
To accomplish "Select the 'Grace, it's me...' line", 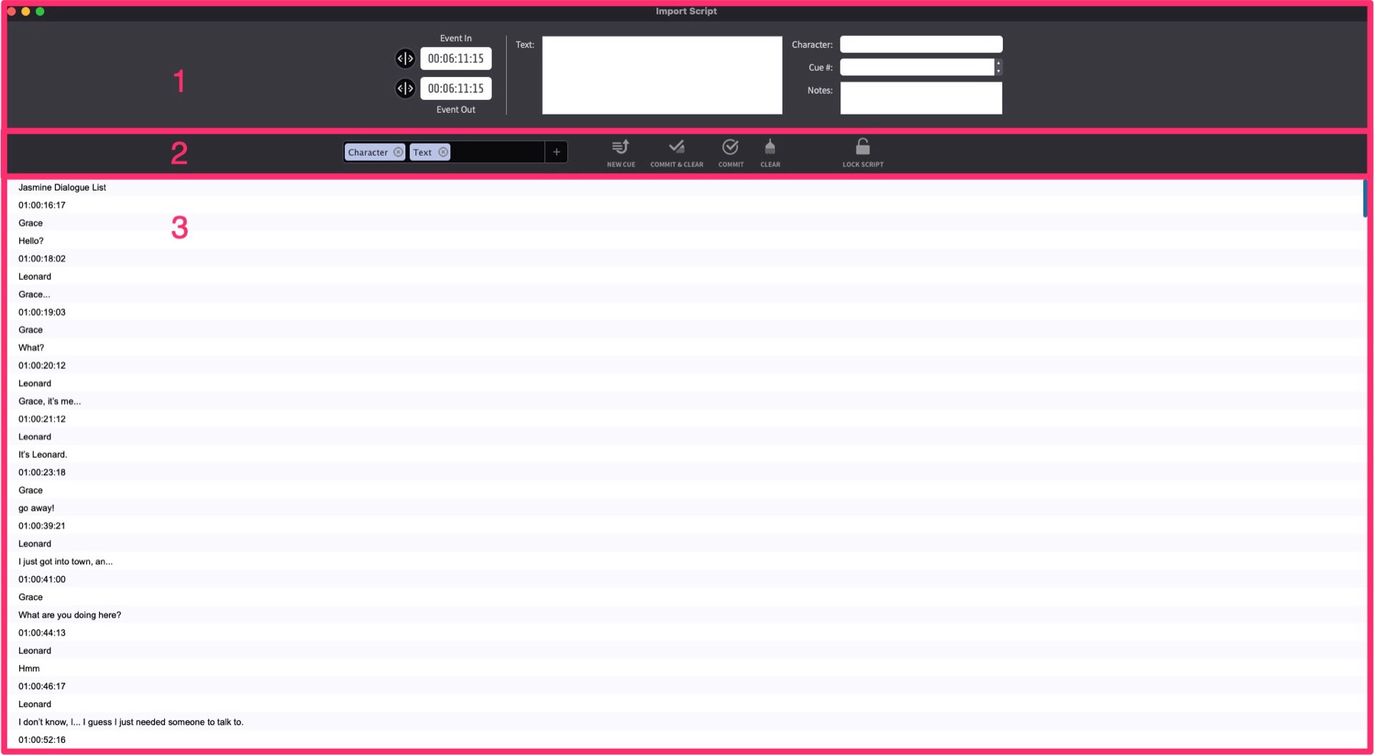I will point(50,401).
